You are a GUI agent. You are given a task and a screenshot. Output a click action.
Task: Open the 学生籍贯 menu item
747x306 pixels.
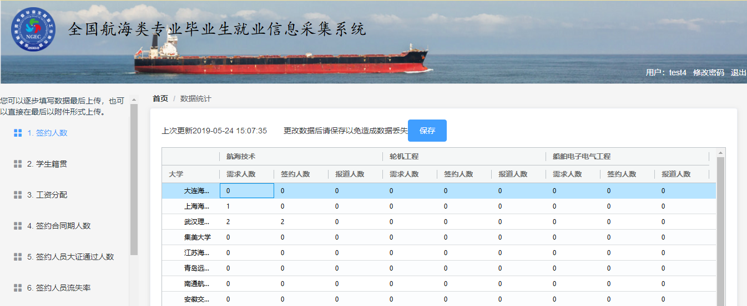47,164
